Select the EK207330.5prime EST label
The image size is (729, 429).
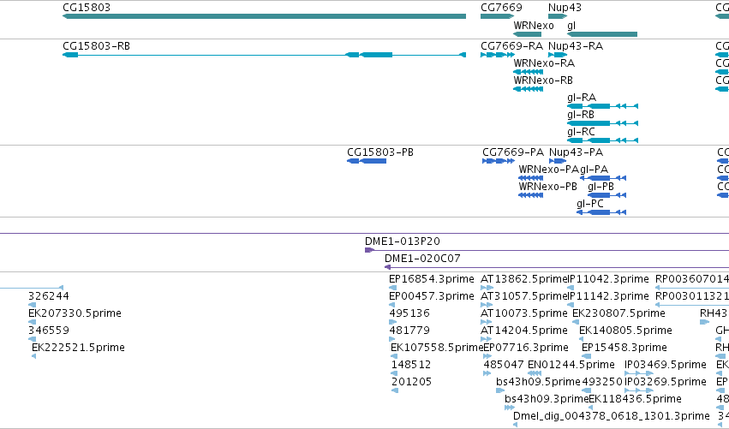point(75,313)
